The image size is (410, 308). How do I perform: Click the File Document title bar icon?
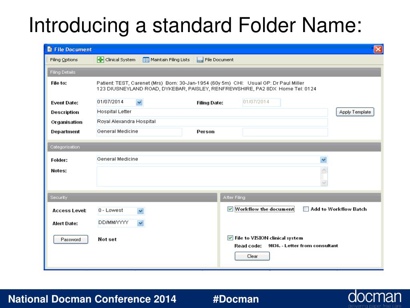click(x=50, y=49)
